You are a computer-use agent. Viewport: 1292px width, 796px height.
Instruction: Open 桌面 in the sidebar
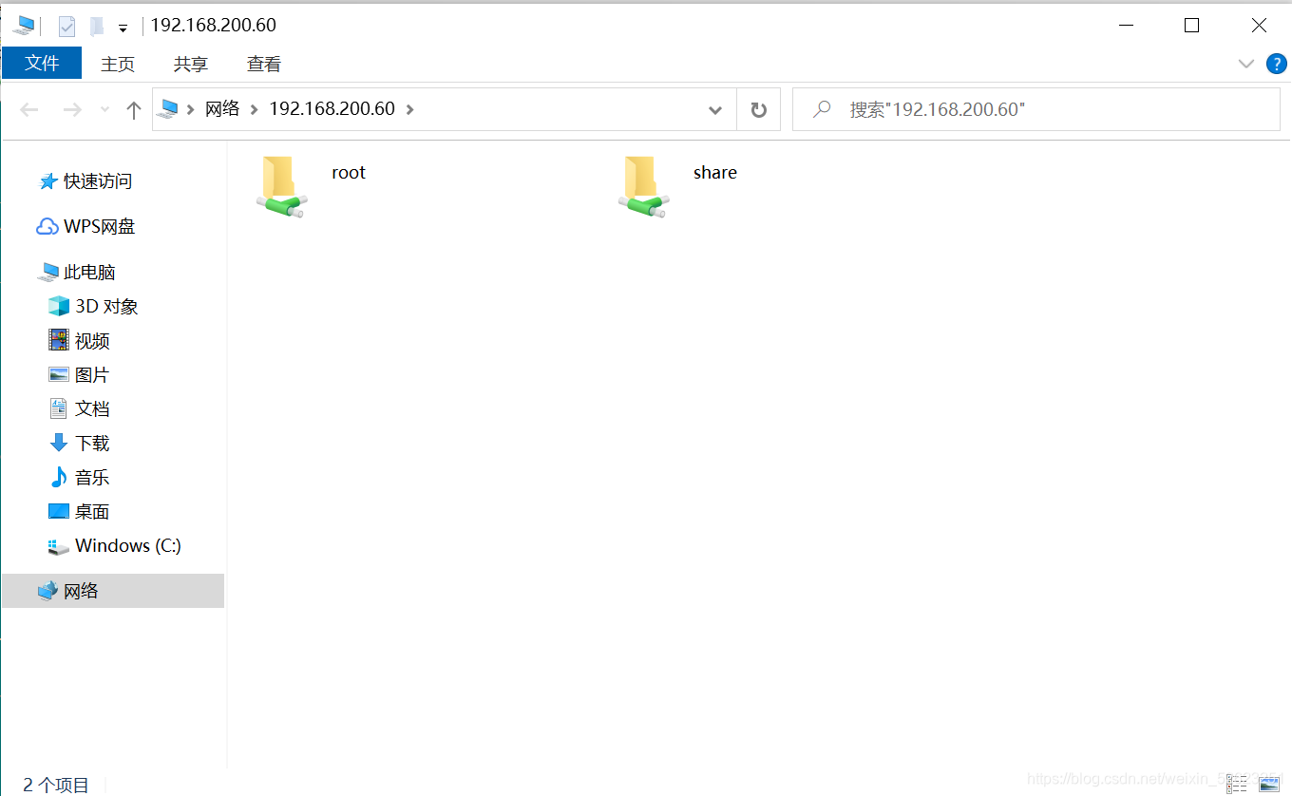point(92,512)
